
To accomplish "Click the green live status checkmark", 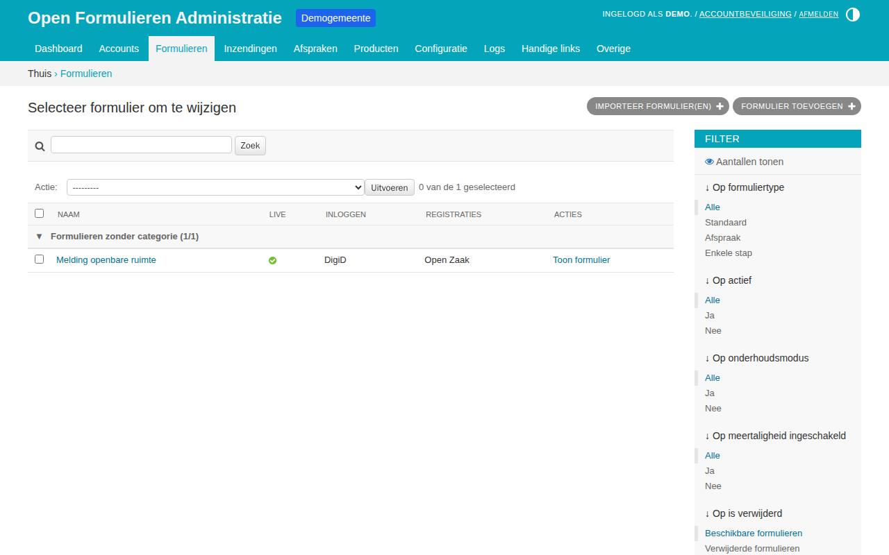I will 272,260.
